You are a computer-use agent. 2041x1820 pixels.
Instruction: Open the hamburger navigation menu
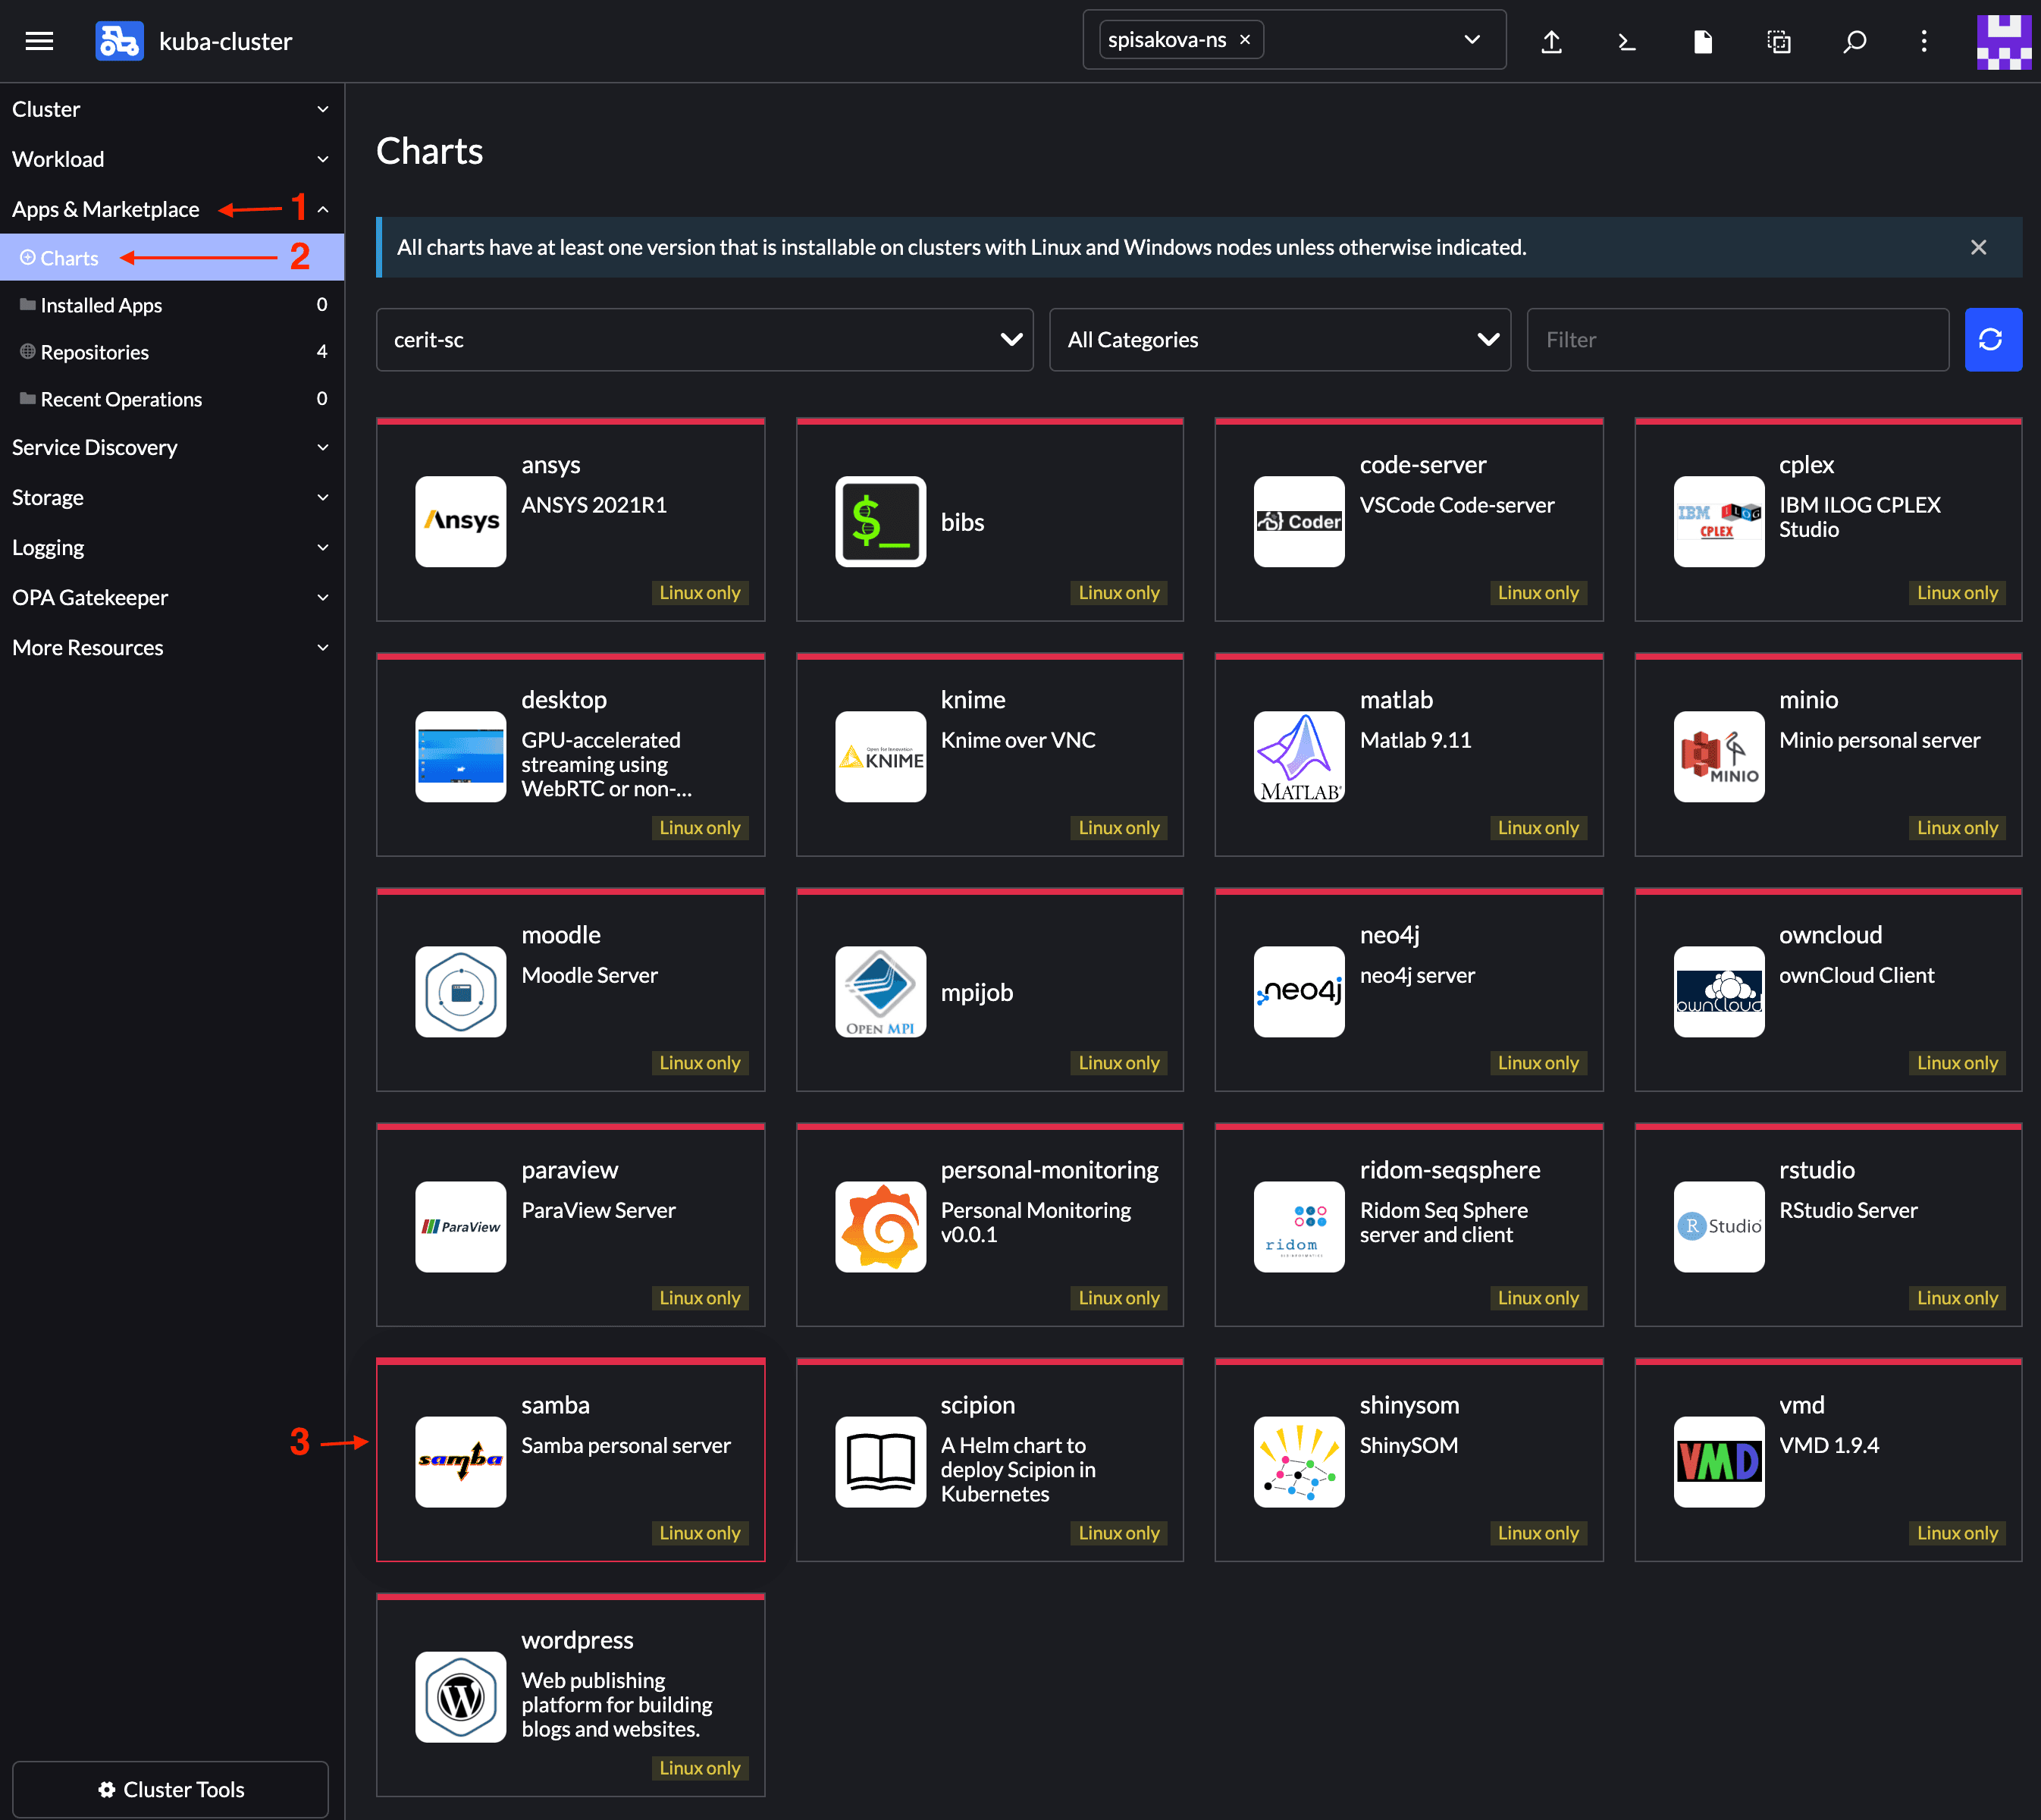click(x=39, y=41)
